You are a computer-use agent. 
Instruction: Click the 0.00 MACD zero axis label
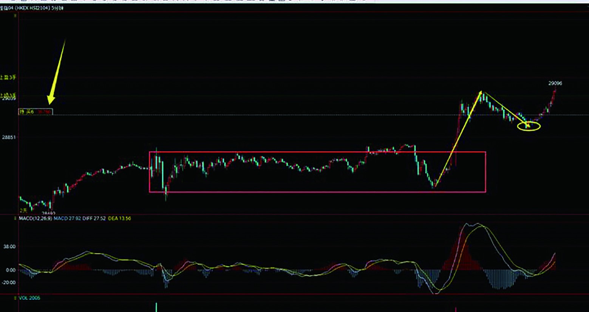click(11, 270)
